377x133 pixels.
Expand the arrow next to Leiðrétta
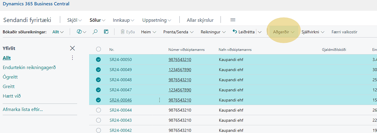[260, 32]
